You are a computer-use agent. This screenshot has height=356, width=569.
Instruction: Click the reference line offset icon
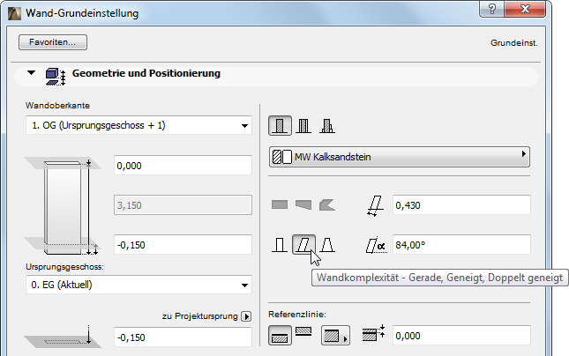374,333
